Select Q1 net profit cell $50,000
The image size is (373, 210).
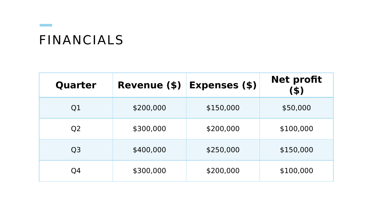coord(296,108)
